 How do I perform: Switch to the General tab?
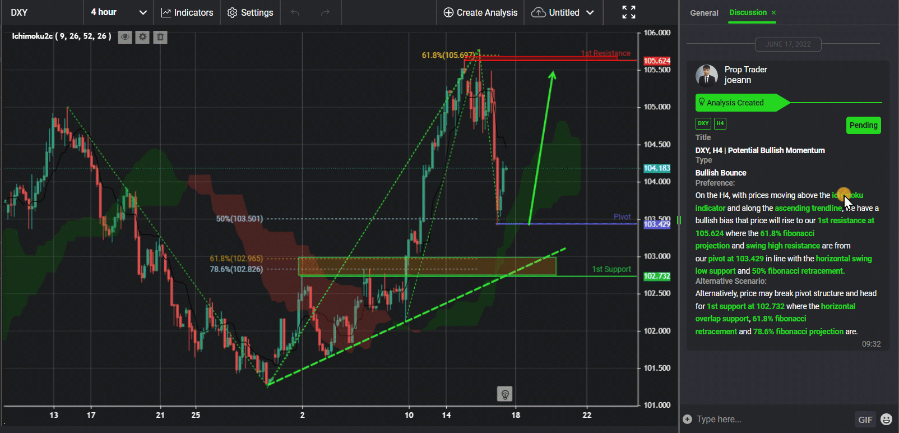pyautogui.click(x=704, y=13)
